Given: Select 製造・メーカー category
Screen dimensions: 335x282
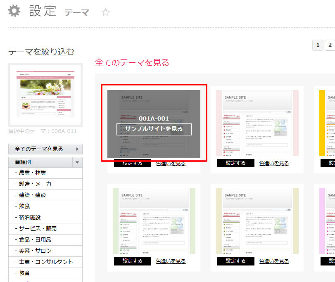Looking at the screenshot, I should pos(36,184).
